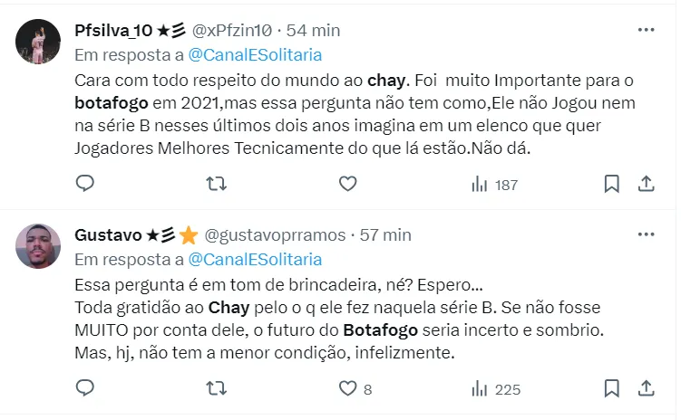View analytics showing 187 views
681x420 pixels.
click(x=494, y=185)
